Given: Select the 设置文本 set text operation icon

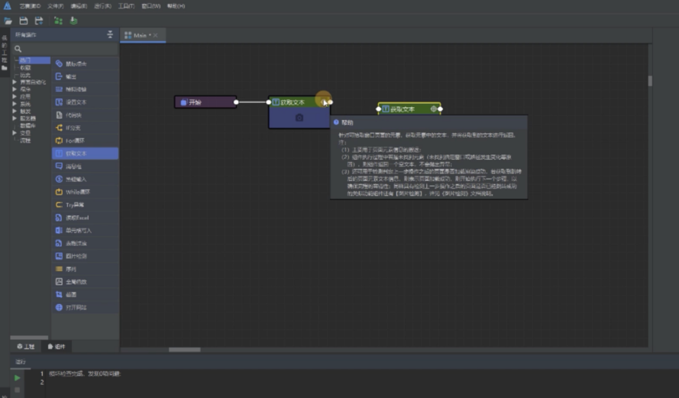Looking at the screenshot, I should [x=59, y=102].
